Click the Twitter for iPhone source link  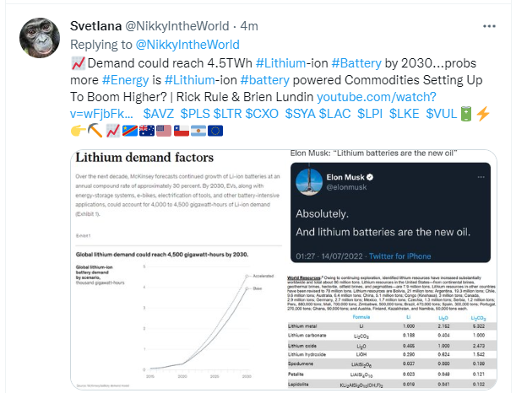click(x=399, y=256)
